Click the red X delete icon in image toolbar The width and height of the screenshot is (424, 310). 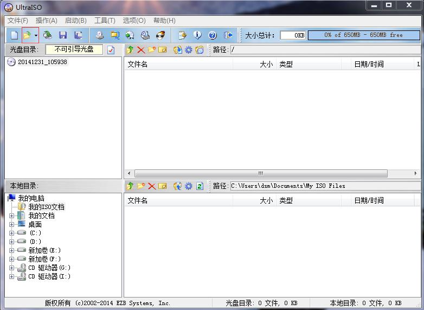141,50
